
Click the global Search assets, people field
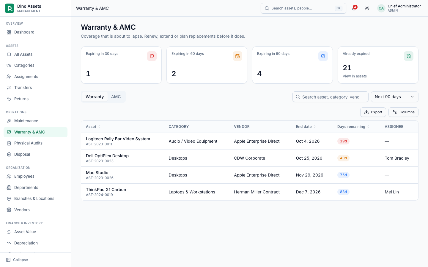303,8
